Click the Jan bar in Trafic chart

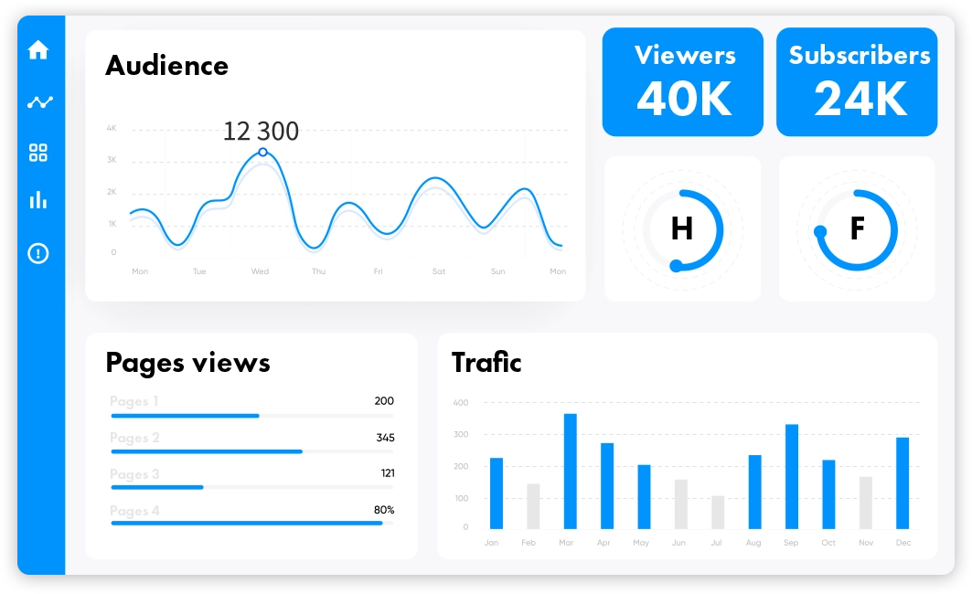(x=497, y=493)
